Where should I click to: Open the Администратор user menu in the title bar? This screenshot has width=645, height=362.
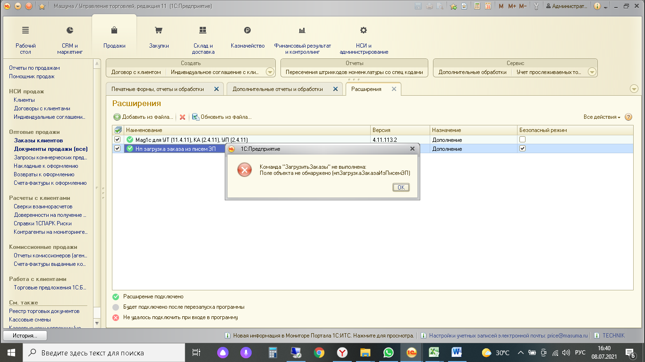click(567, 6)
